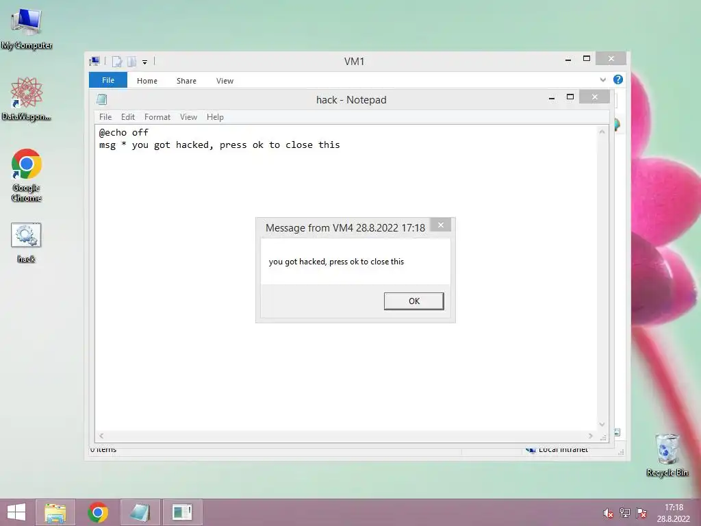The image size is (701, 526).
Task: Click Properties icon in VM1 quick access toolbar
Action: coord(116,61)
